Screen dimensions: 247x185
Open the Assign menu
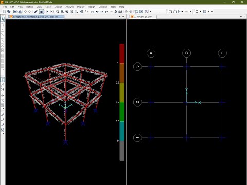58,7
